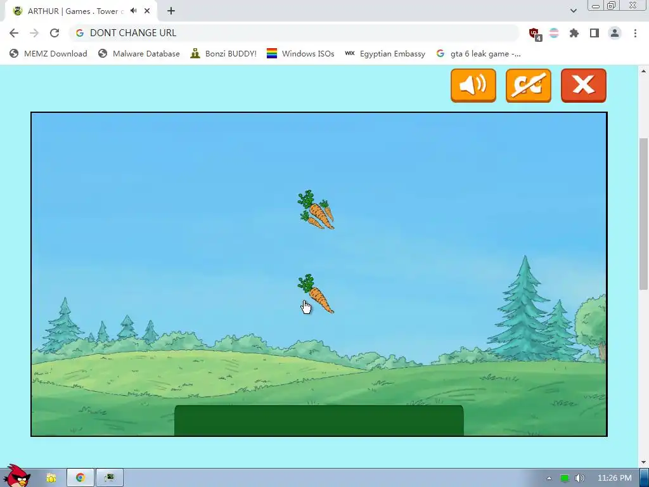Open a new browser tab
Image resolution: width=649 pixels, height=487 pixels.
click(x=171, y=11)
